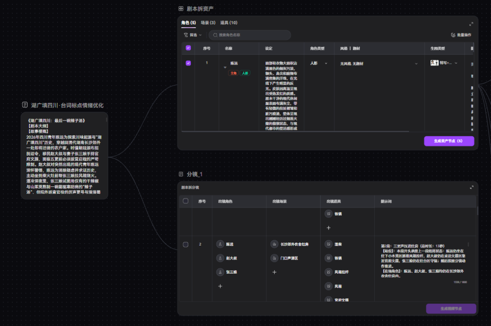Click the icon next to the 分镜_1 title
Viewport: 491px width, 326px height.
181,174
